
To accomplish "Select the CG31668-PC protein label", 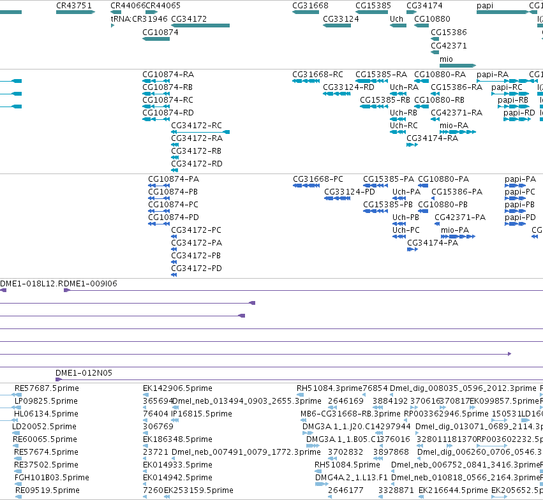I will tap(318, 179).
